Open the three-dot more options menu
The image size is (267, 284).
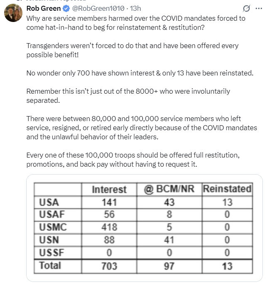pos(259,8)
